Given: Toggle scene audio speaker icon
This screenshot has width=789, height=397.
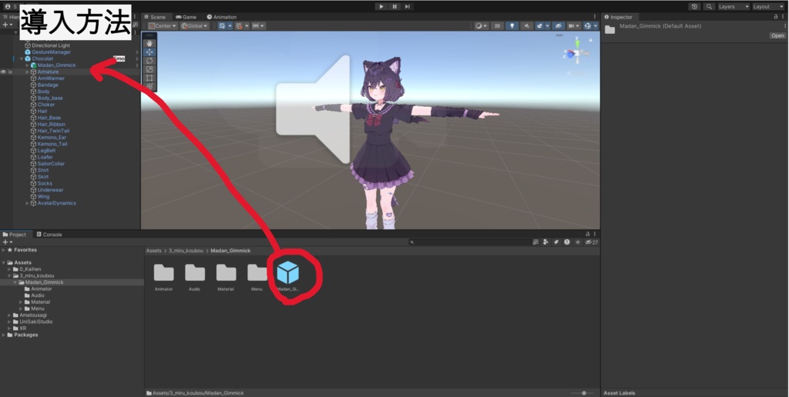Looking at the screenshot, I should (x=526, y=25).
